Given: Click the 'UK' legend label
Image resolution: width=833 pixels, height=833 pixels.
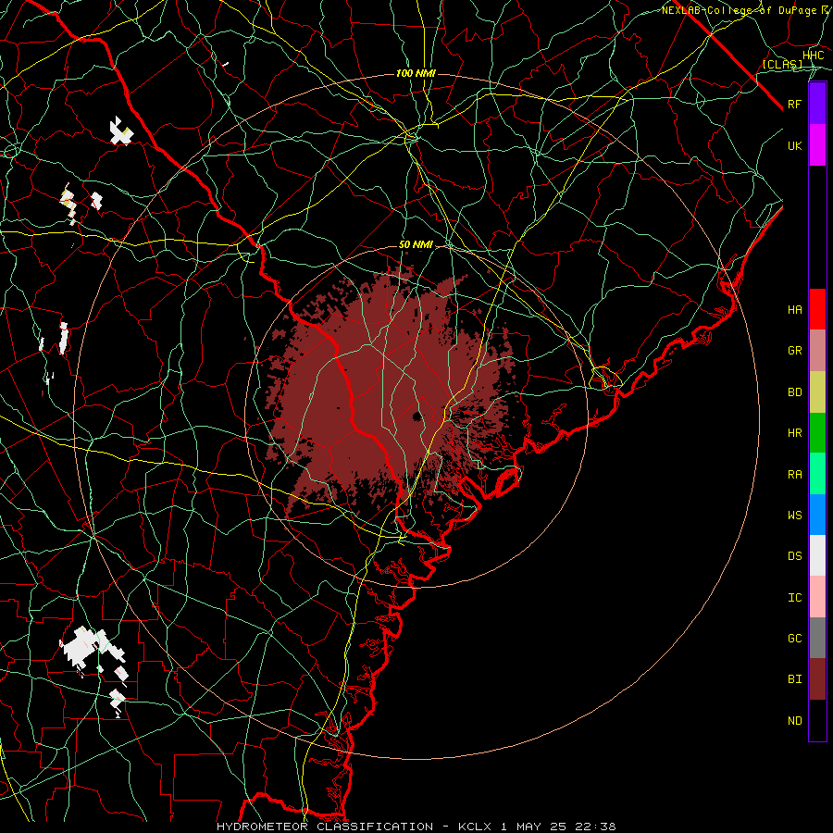Looking at the screenshot, I should 795,145.
